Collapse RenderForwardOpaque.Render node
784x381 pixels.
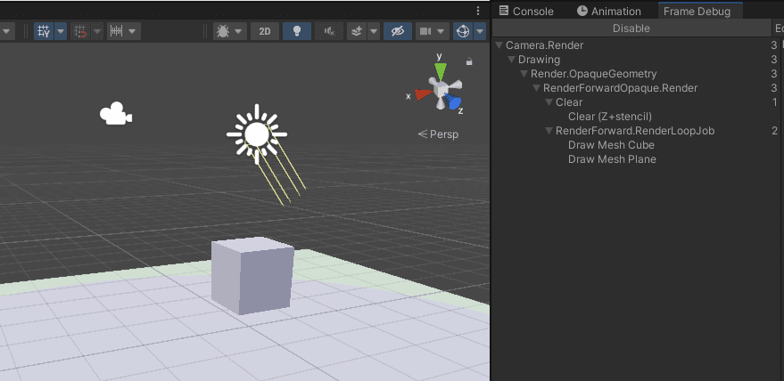(x=536, y=88)
